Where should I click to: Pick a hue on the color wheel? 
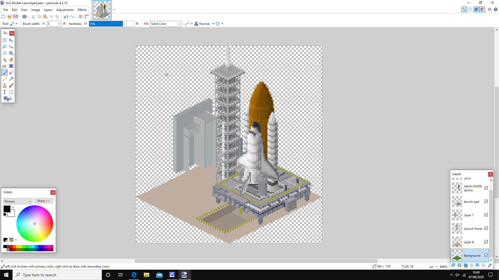(x=35, y=223)
